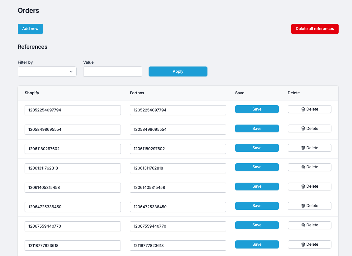Click Delete all references button
352x256 pixels.
[x=315, y=29]
